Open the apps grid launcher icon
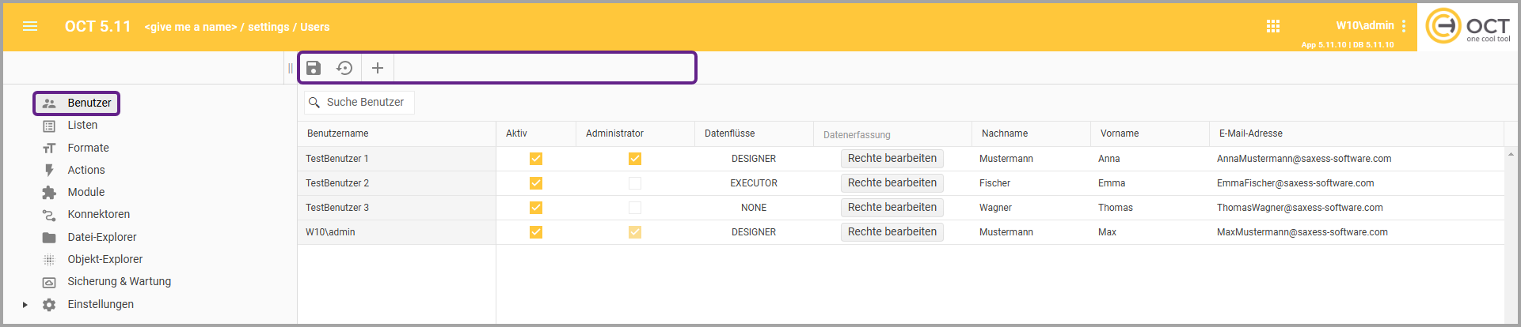The height and width of the screenshot is (327, 1521). point(1273,26)
